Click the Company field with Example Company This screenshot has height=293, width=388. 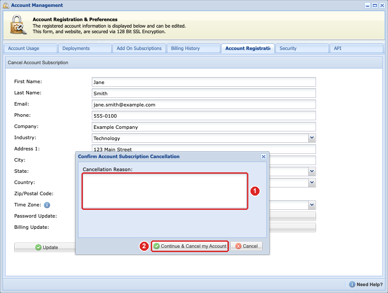pyautogui.click(x=203, y=127)
